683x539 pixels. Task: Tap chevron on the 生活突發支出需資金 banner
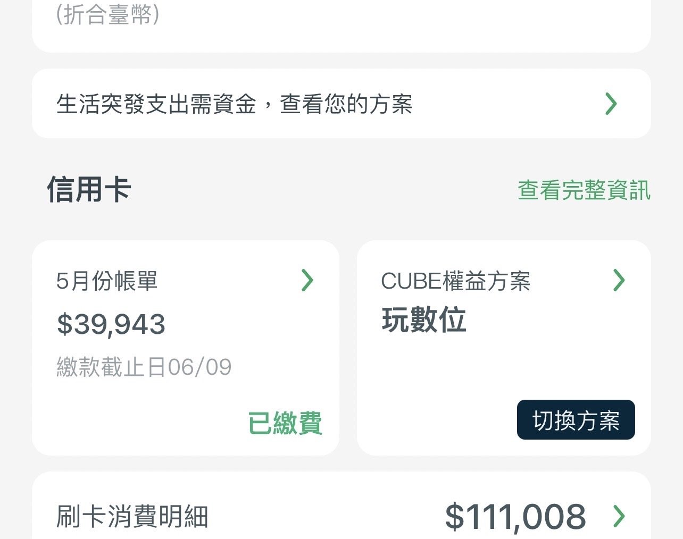tap(611, 104)
